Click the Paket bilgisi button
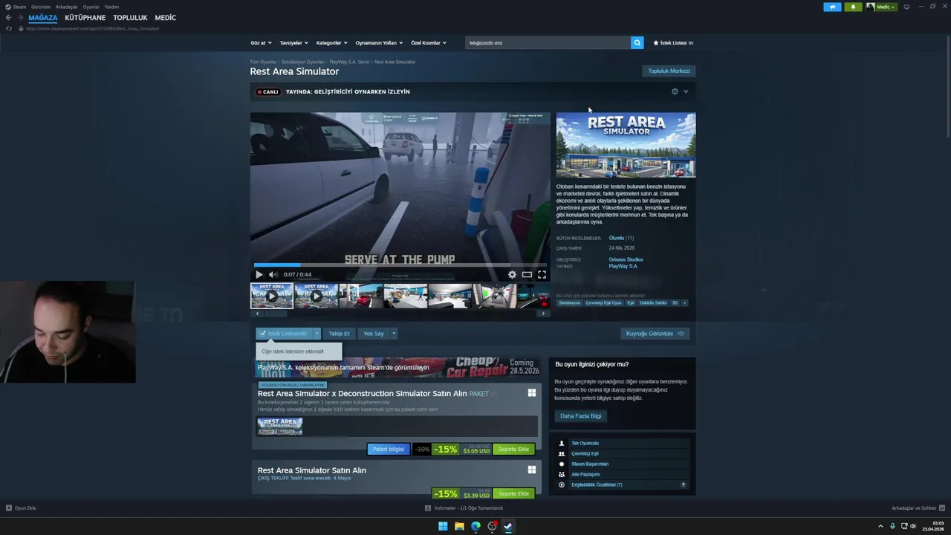 [389, 449]
